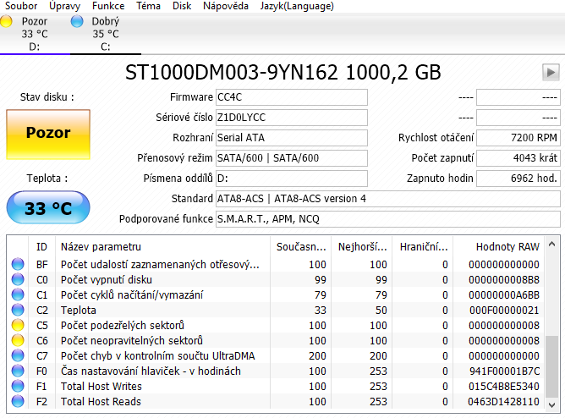Click the blue orb on row BF
Screen dimensions: 565x418
coord(18,265)
